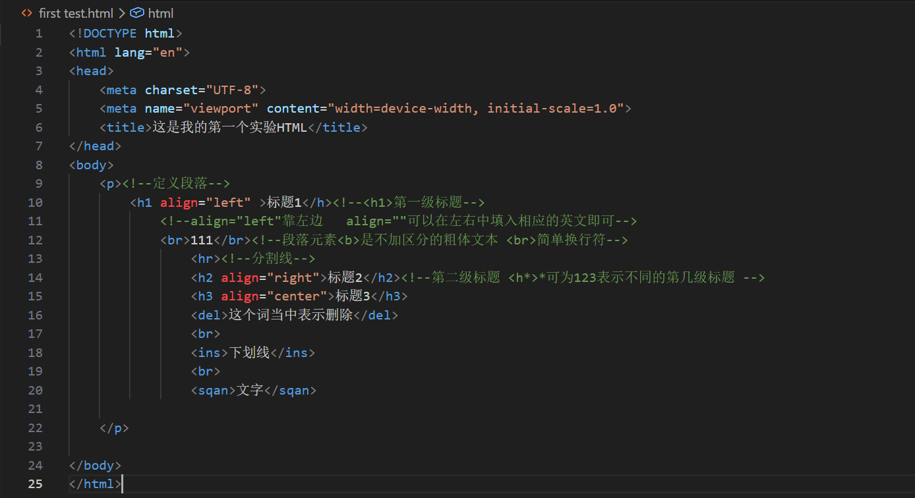
Task: Click the closing p tag on line 22
Action: click(x=114, y=428)
